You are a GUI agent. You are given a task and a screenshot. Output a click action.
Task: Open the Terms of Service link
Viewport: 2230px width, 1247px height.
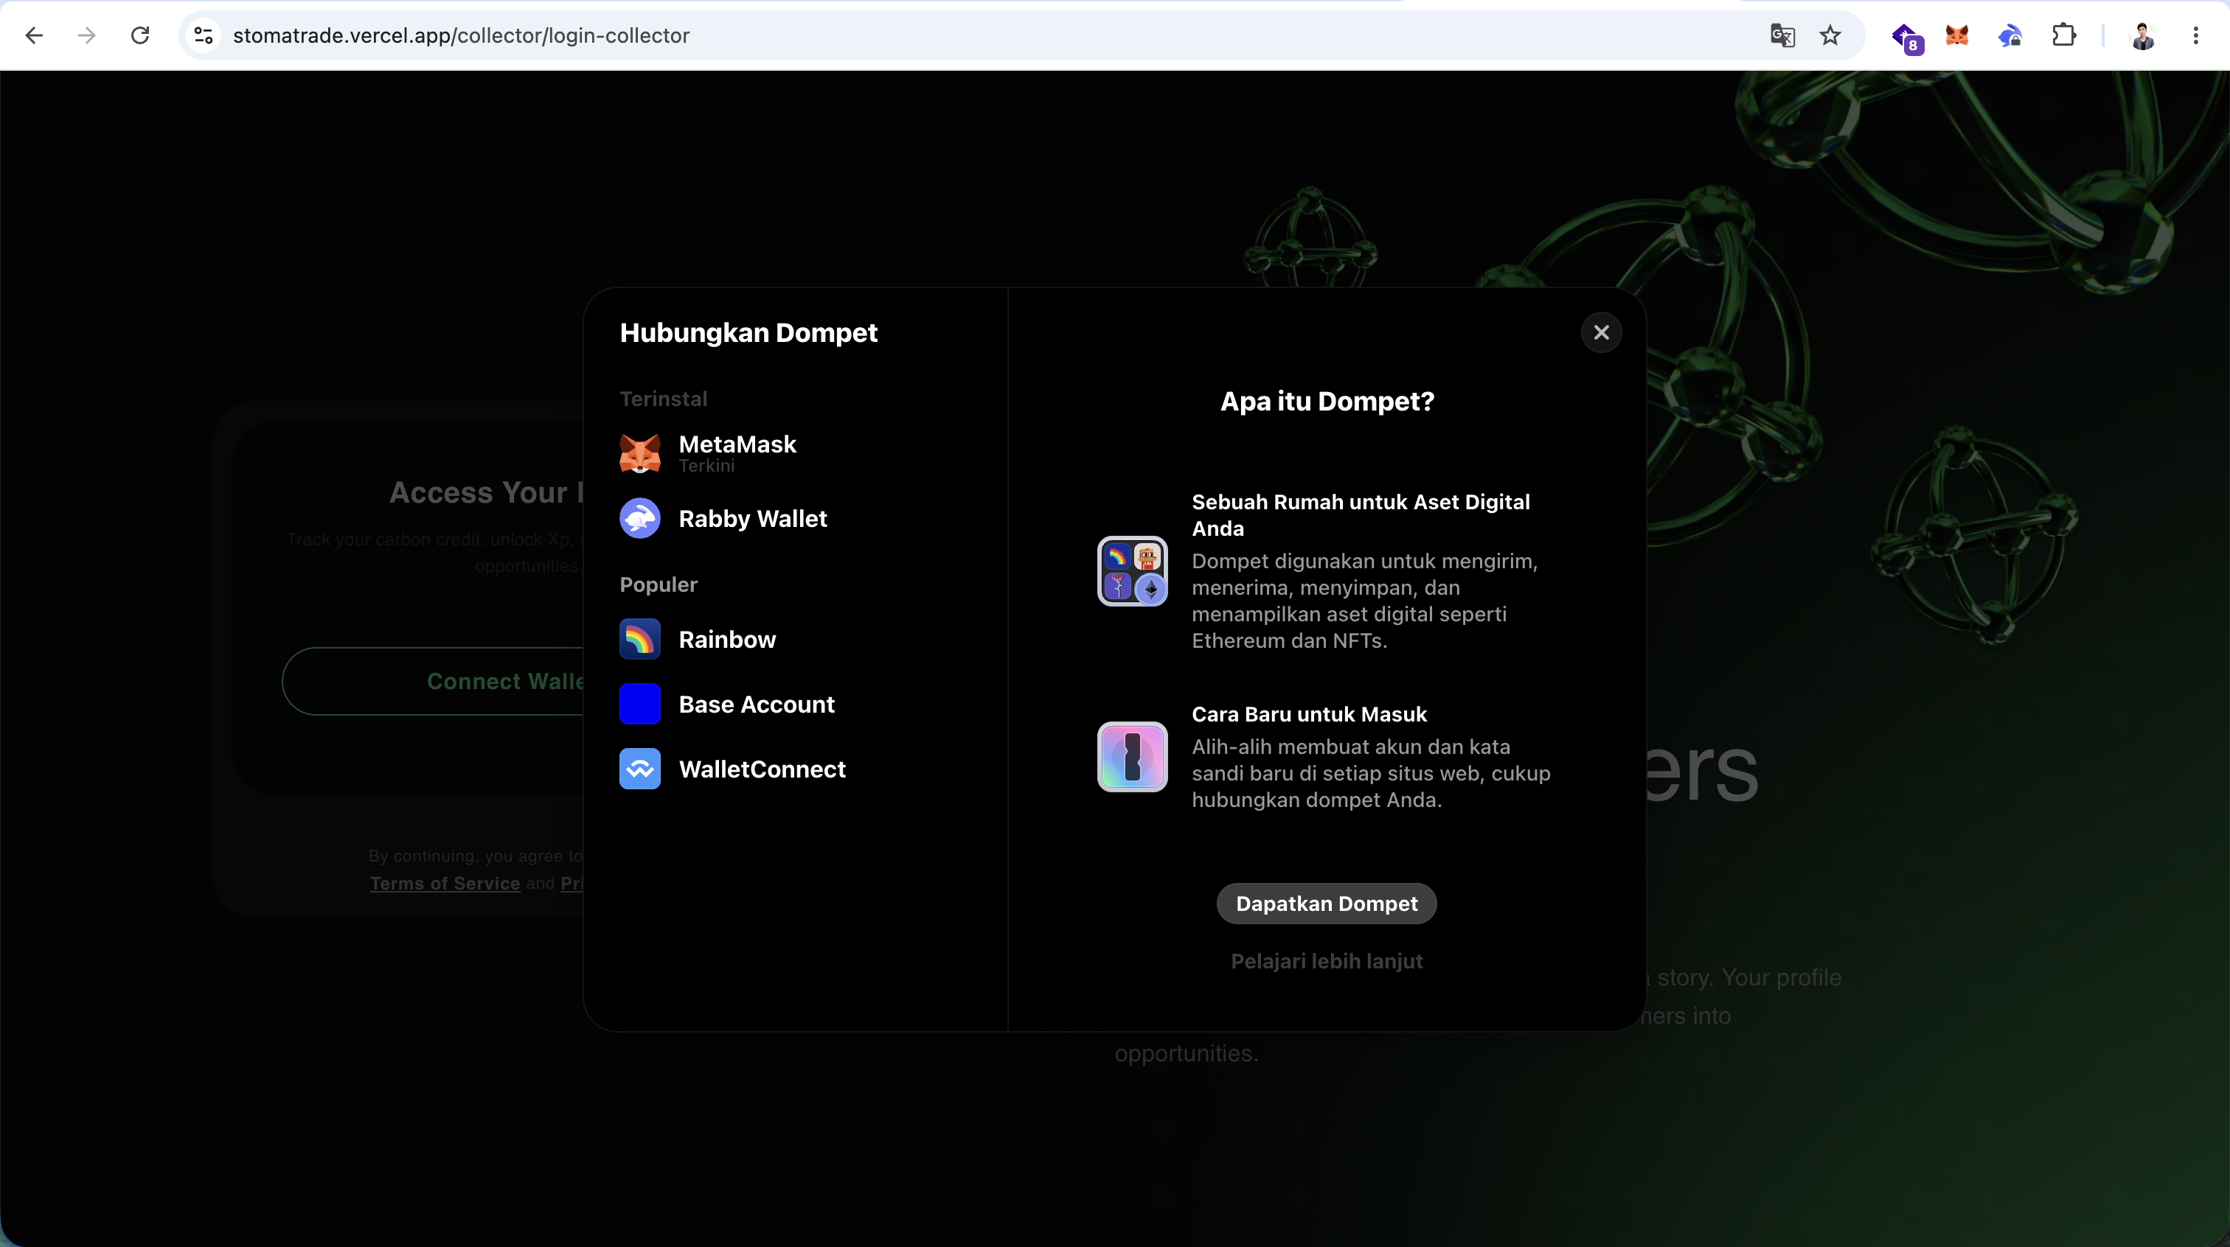coord(445,884)
